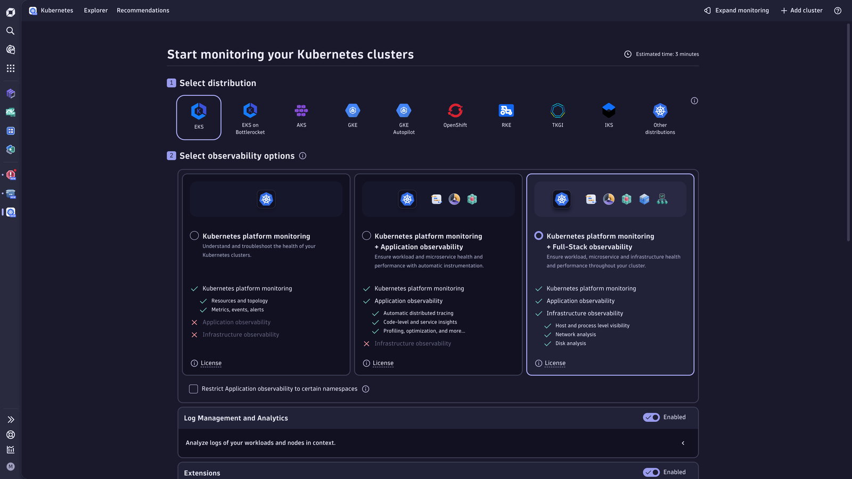
Task: Click the Kubernetes logo in Application observability card
Action: pyautogui.click(x=407, y=199)
